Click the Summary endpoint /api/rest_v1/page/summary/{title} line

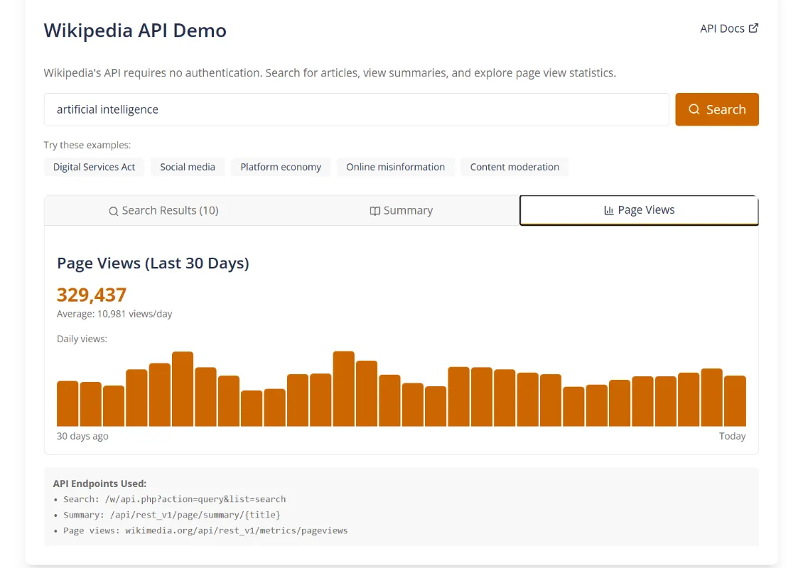(x=171, y=515)
